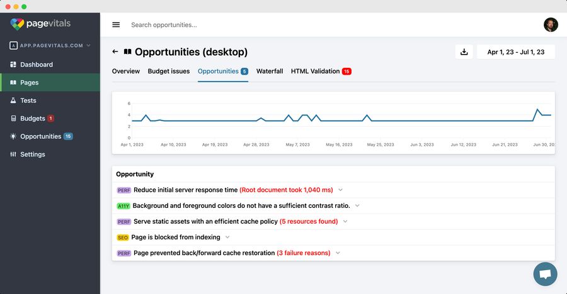Click the Opportunity column header
Screen dimensions: 567x294
click(x=135, y=174)
